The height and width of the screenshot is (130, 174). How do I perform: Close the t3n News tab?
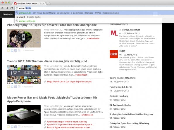tap(44, 3)
